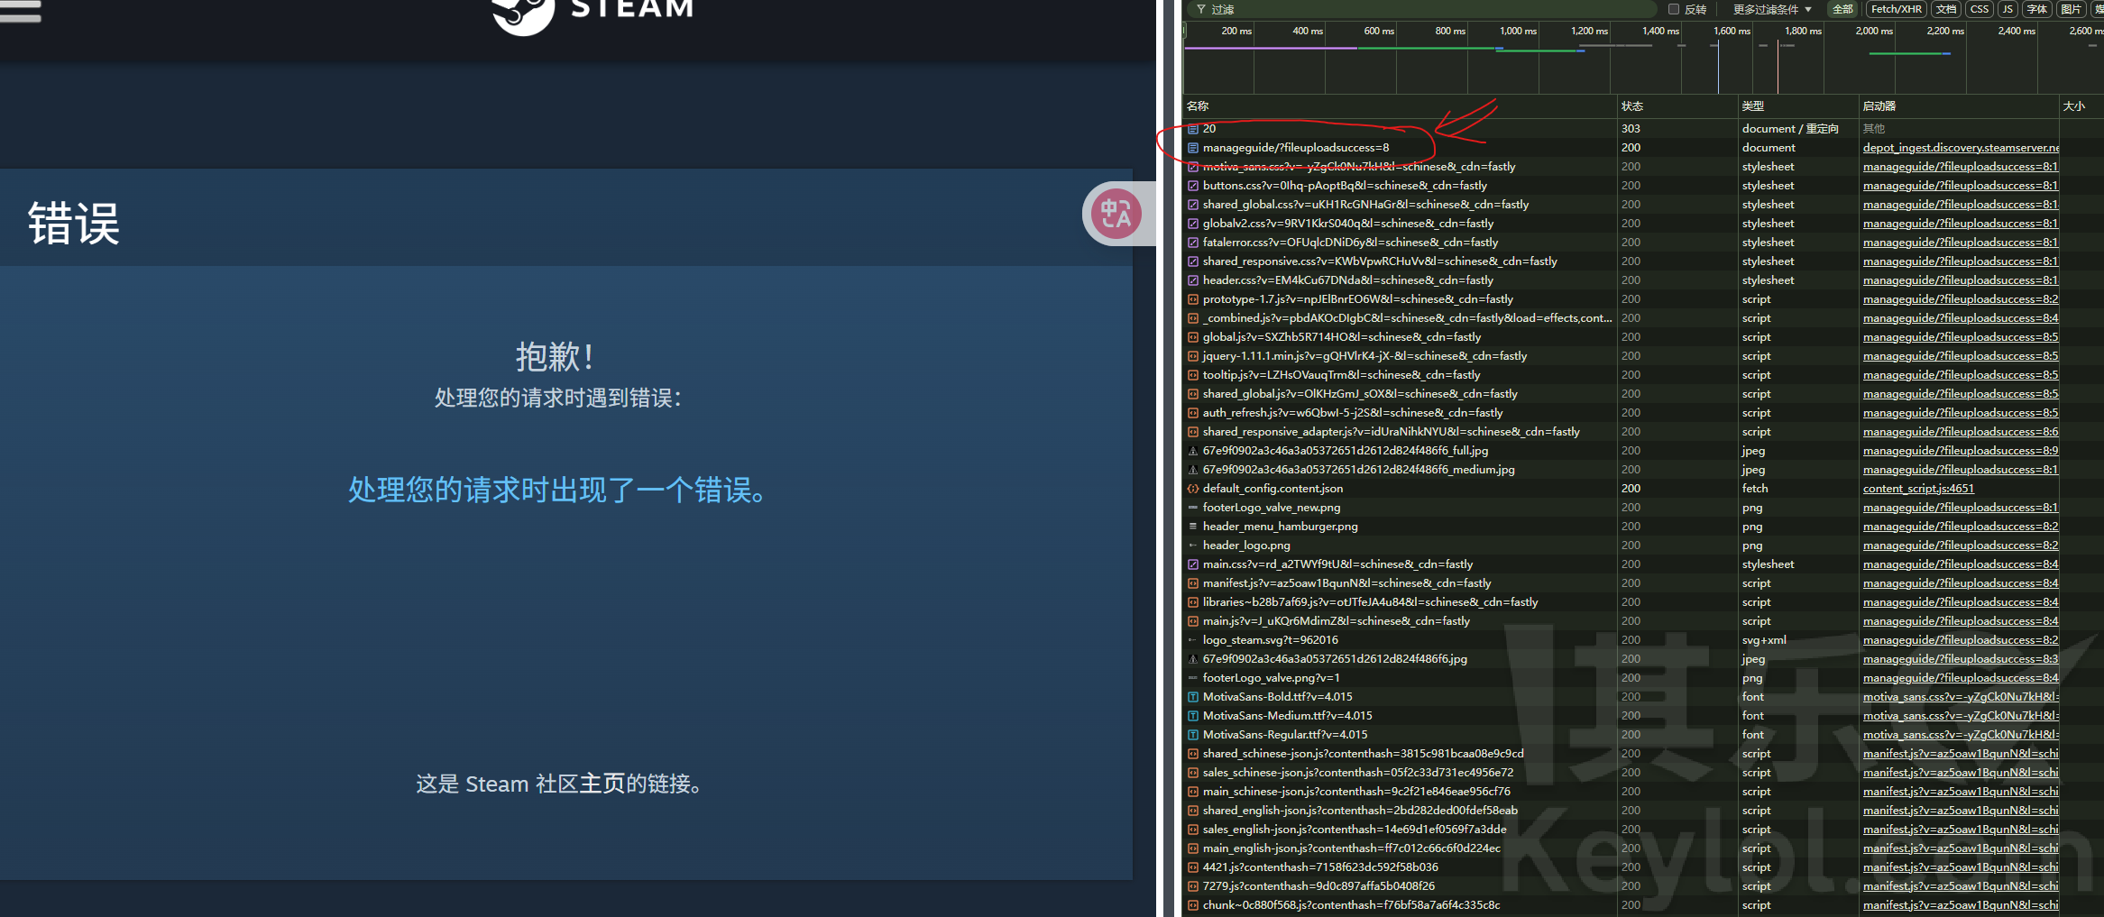Sort requests by the 类型 column header
Image resolution: width=2104 pixels, height=917 pixels.
click(x=1753, y=106)
